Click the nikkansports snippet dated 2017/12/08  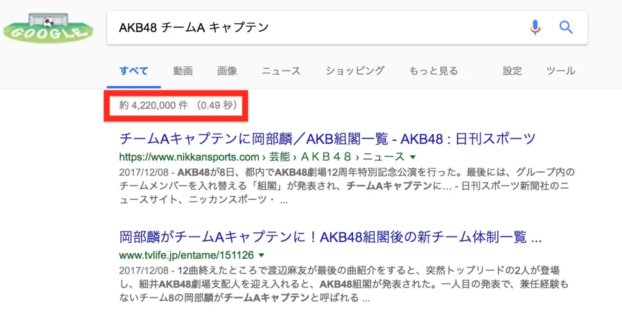click(347, 186)
